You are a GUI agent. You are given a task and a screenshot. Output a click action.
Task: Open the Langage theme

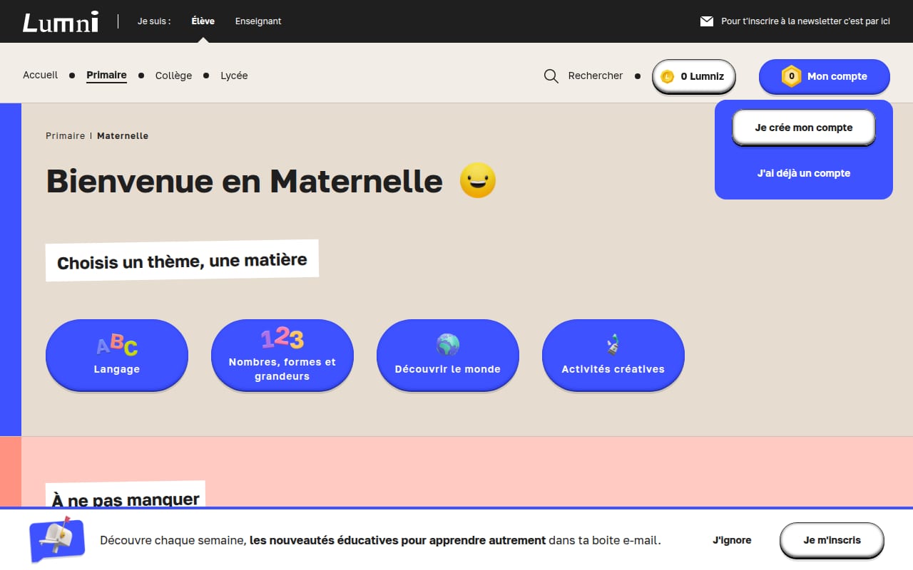click(117, 355)
